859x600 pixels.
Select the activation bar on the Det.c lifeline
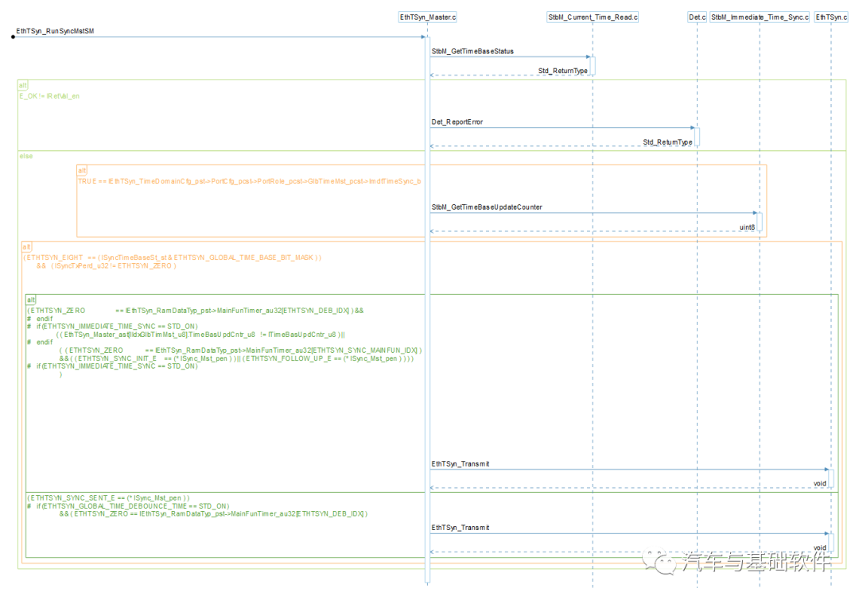click(697, 136)
